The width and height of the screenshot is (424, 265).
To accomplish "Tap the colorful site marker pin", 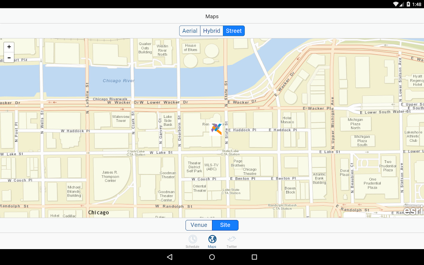I will point(216,129).
